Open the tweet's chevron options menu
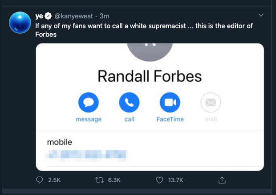Screen dimensions: 276x195 coord(261,16)
